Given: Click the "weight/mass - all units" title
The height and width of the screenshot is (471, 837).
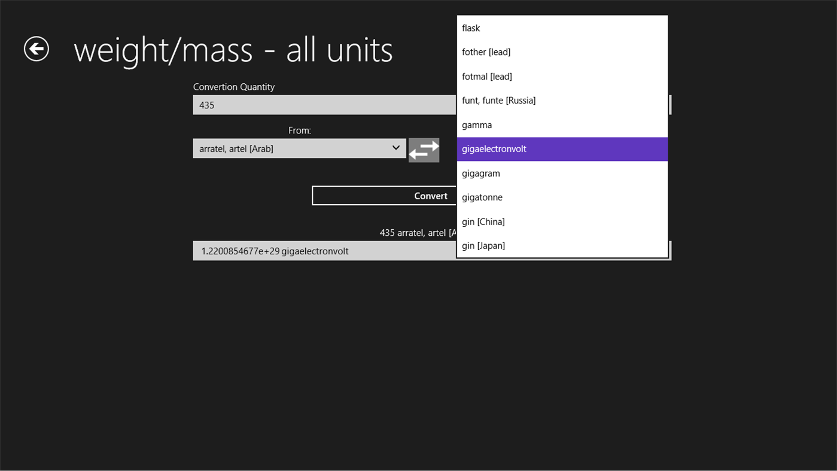Looking at the screenshot, I should [233, 50].
